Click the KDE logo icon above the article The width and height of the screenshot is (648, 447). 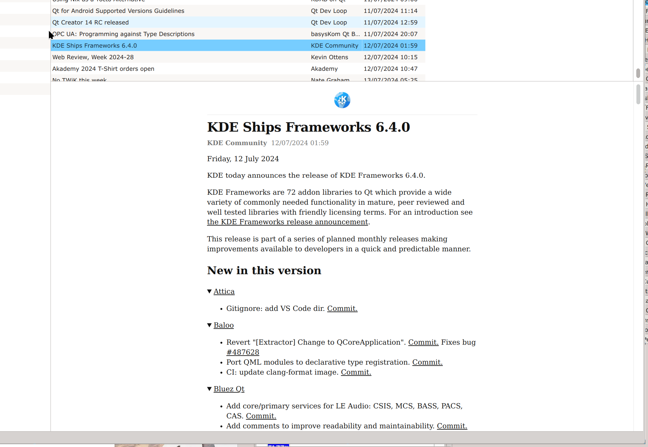tap(342, 100)
